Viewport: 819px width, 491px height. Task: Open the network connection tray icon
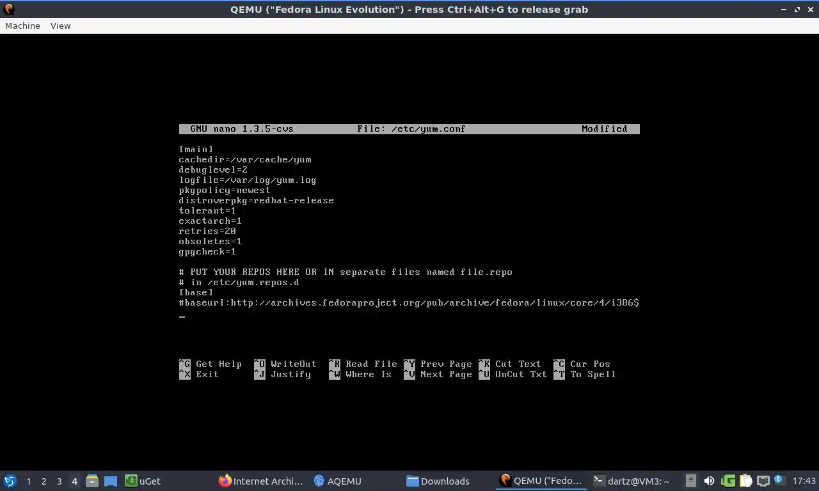(763, 481)
